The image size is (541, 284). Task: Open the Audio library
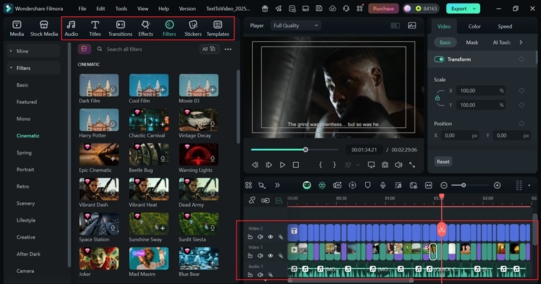(71, 28)
